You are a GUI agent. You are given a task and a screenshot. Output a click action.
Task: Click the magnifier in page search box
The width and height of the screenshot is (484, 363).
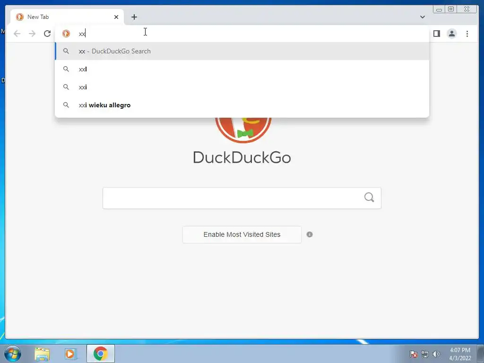[x=369, y=197]
